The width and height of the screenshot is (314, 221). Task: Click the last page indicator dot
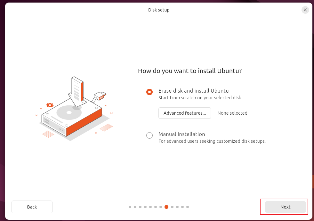click(188, 207)
